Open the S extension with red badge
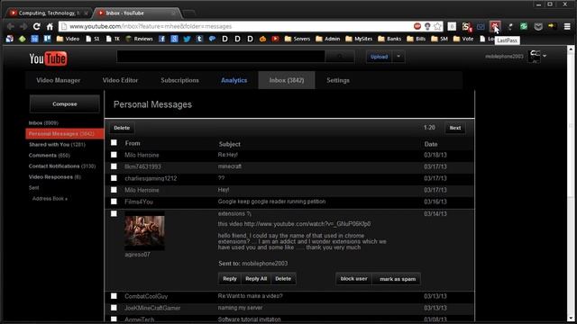577x324 pixels. click(x=467, y=26)
